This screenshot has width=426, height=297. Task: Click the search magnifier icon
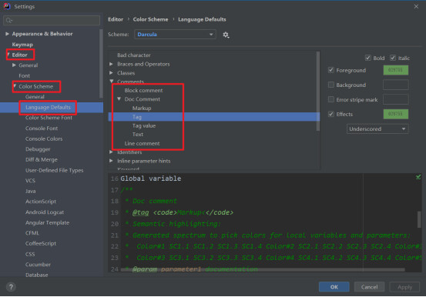point(8,20)
